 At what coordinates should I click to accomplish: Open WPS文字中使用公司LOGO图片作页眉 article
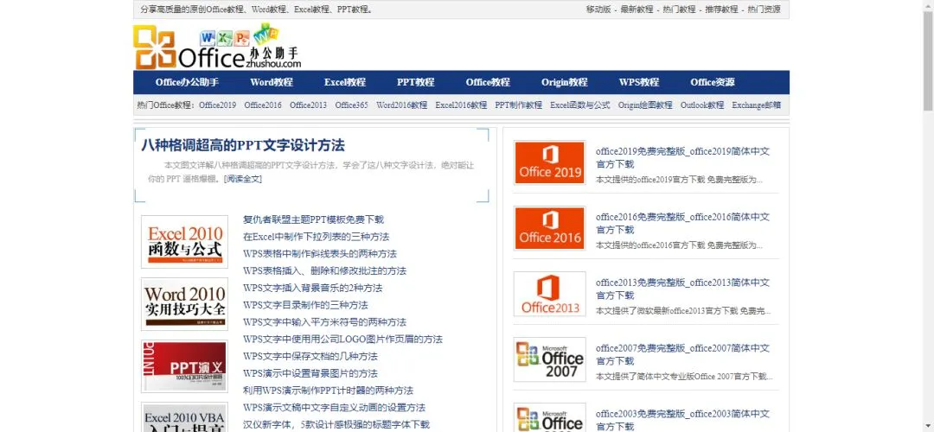pos(342,340)
